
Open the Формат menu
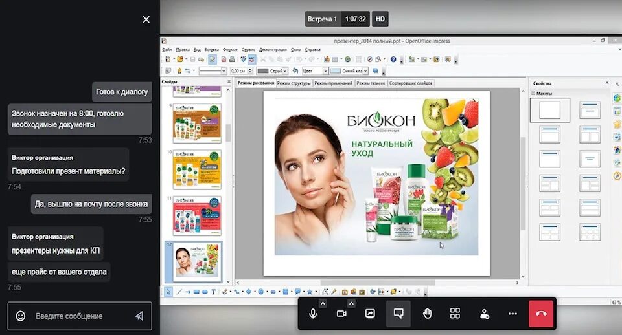(x=230, y=50)
